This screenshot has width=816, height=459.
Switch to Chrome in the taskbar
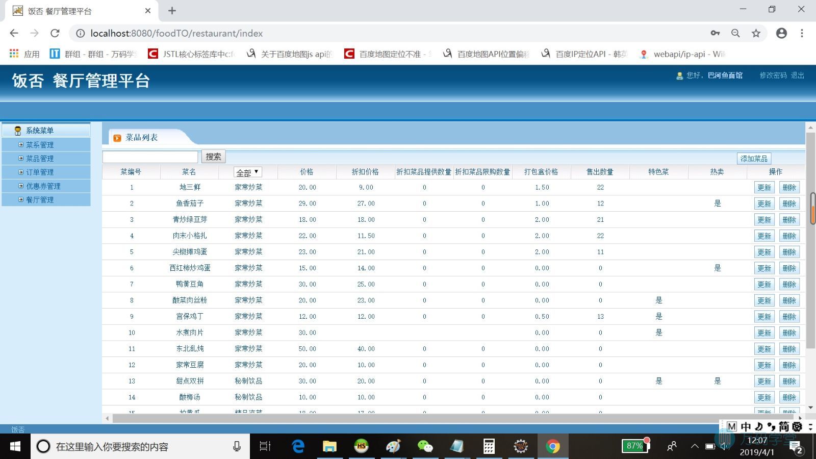coord(552,447)
